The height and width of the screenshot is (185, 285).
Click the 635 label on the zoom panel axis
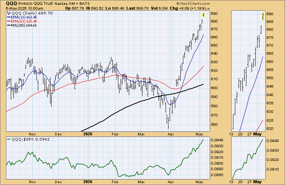[270, 103]
